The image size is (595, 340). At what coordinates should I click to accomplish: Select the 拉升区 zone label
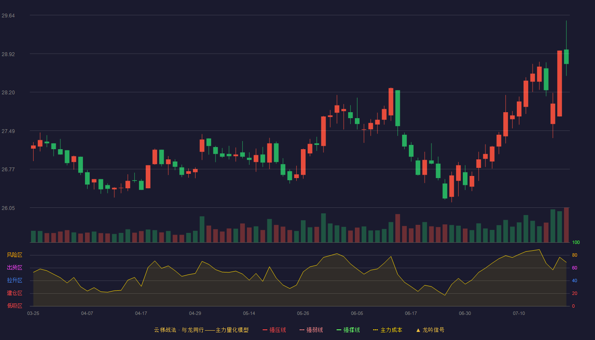click(x=14, y=280)
